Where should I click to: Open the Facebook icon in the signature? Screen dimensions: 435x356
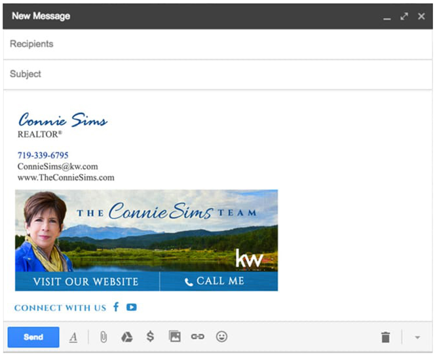[x=116, y=307]
